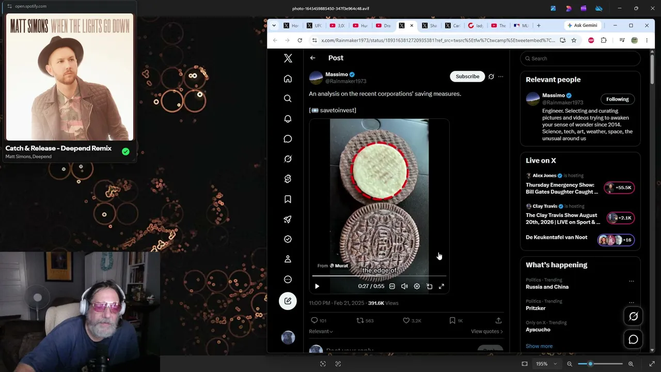Open the zoom level 195% dropdown
The height and width of the screenshot is (372, 661).
coord(545,364)
